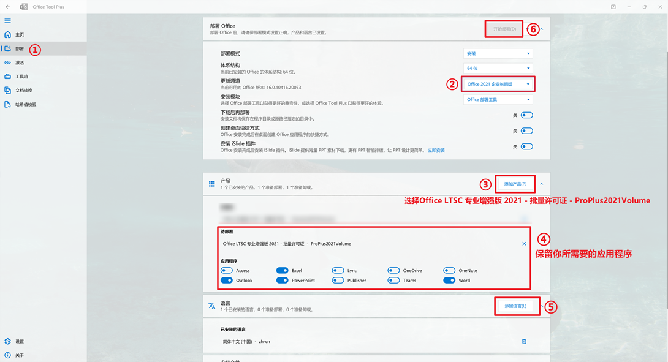Collapse the 部署 Office section chevron
Viewport: 668px width, 362px height.
[542, 29]
